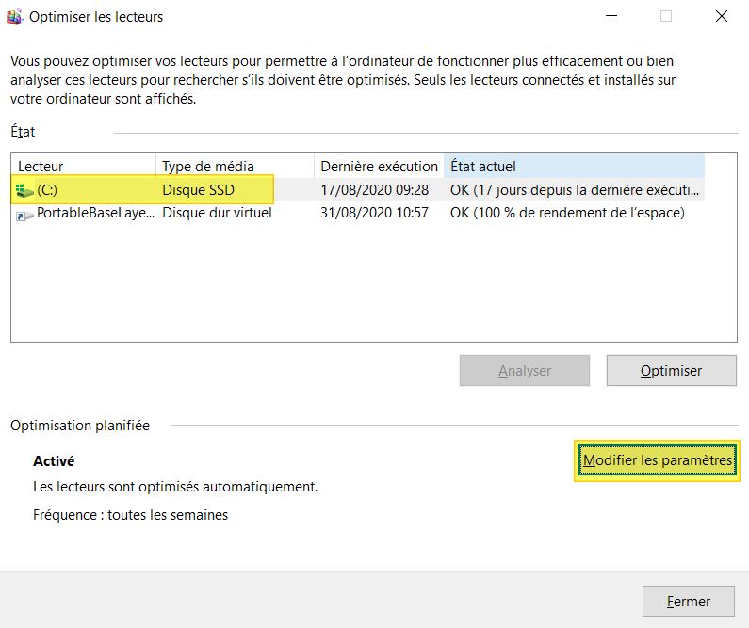
Task: Select the PortableBaseLayer virtual disk icon
Action: coord(24,214)
